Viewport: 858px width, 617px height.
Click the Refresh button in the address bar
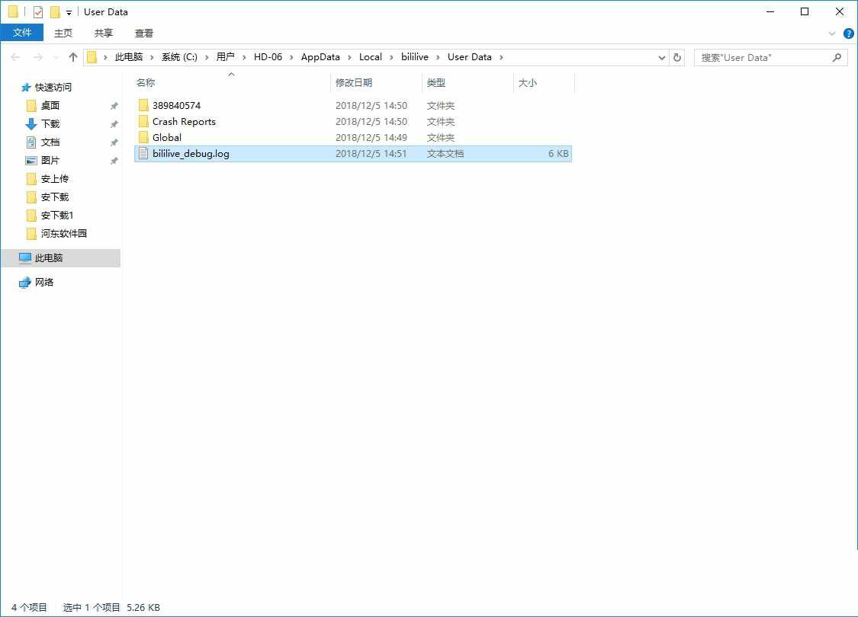pyautogui.click(x=677, y=57)
